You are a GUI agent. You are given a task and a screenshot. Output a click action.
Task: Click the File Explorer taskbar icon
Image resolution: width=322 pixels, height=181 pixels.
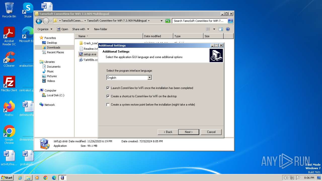coord(28,178)
